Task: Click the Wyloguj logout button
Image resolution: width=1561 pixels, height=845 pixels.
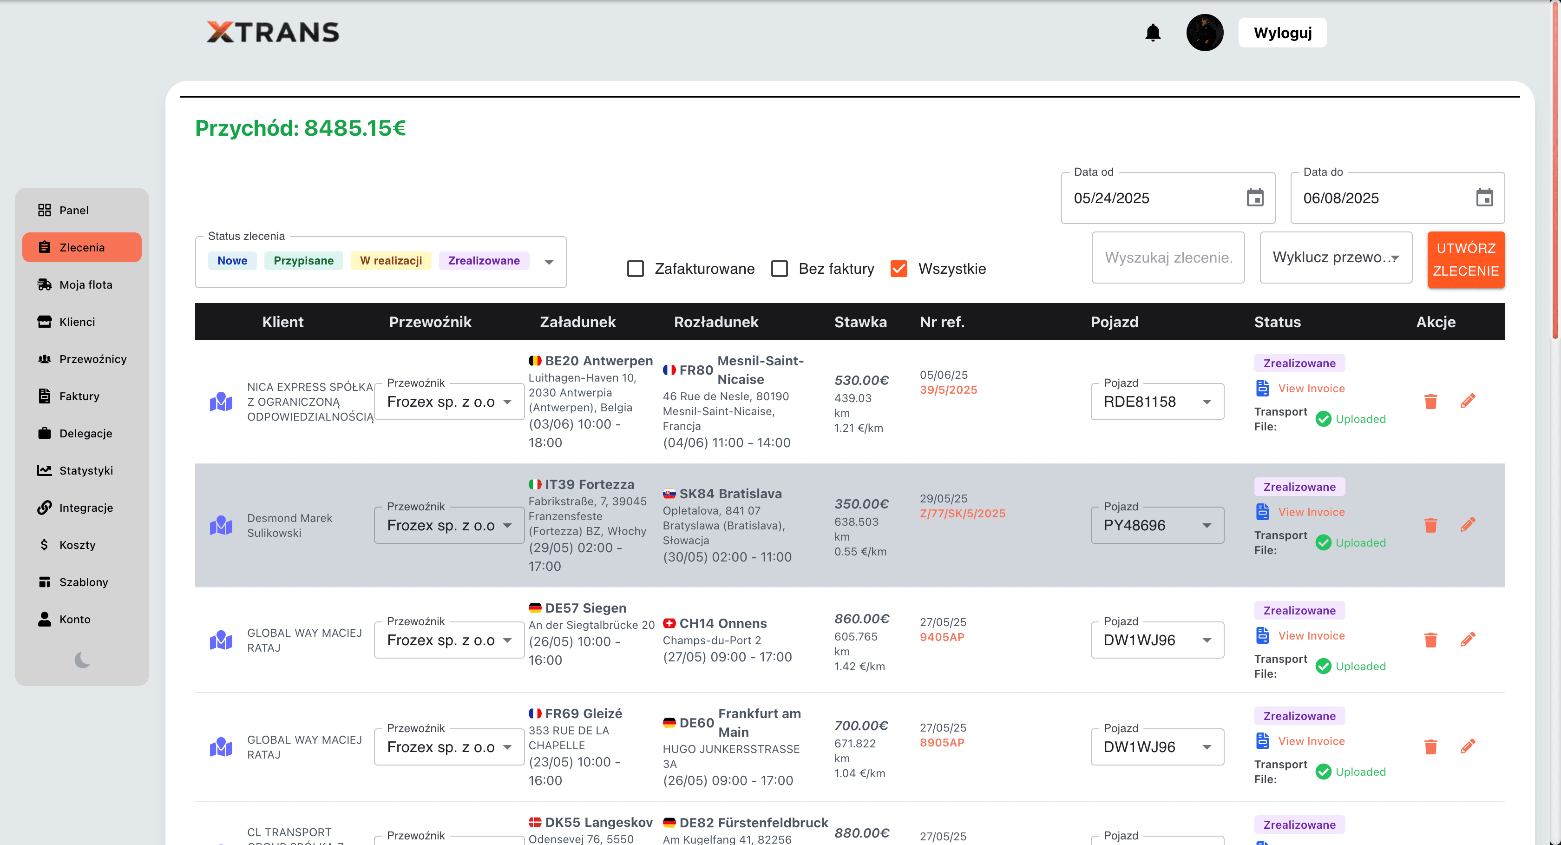Action: pos(1282,33)
